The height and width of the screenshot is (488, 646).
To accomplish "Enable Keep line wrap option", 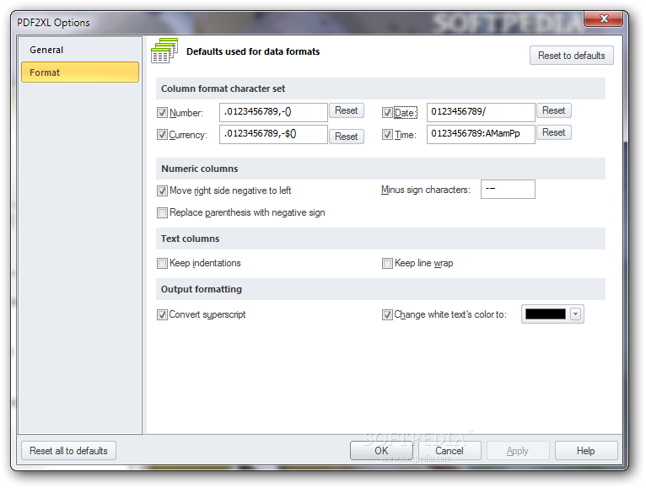I will tap(387, 263).
